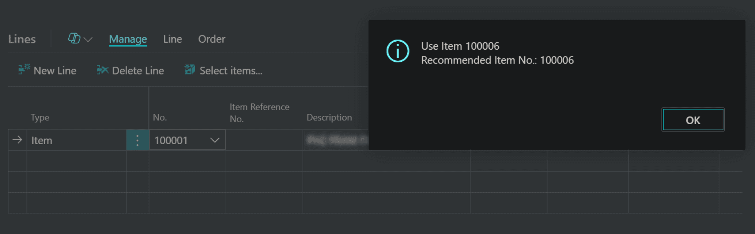Image resolution: width=755 pixels, height=234 pixels.
Task: Open the three-dot row options menu
Action: (x=137, y=140)
